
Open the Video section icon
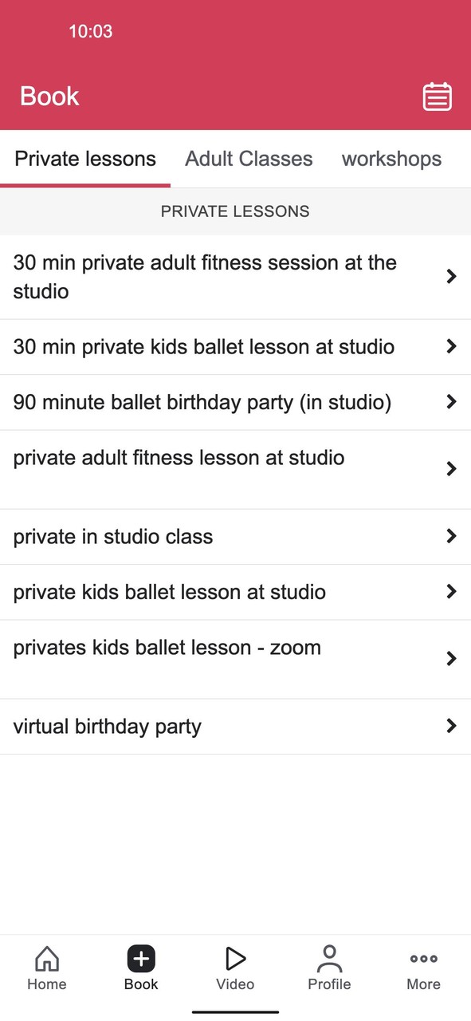click(235, 961)
